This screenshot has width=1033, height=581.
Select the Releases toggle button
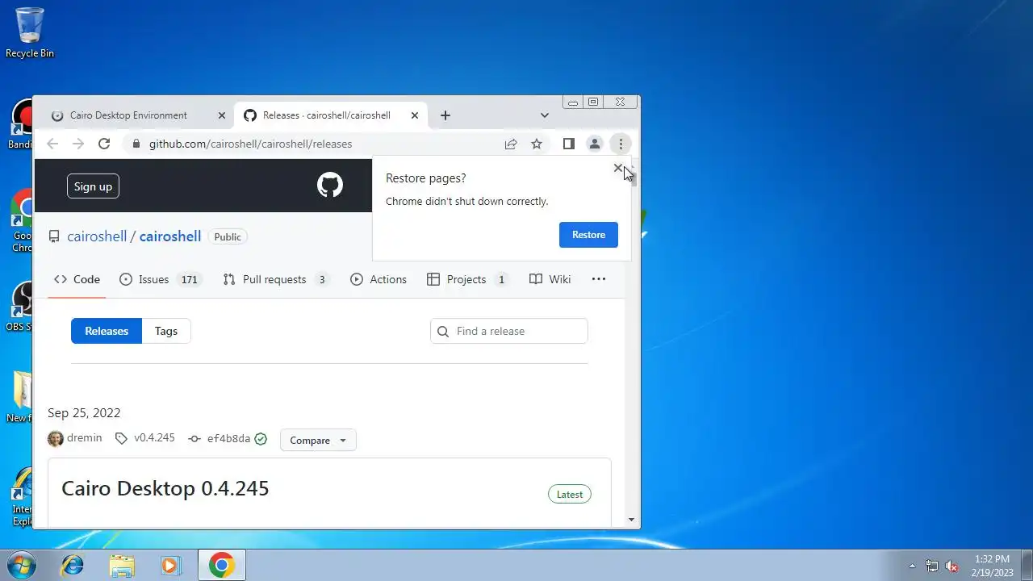pos(107,331)
